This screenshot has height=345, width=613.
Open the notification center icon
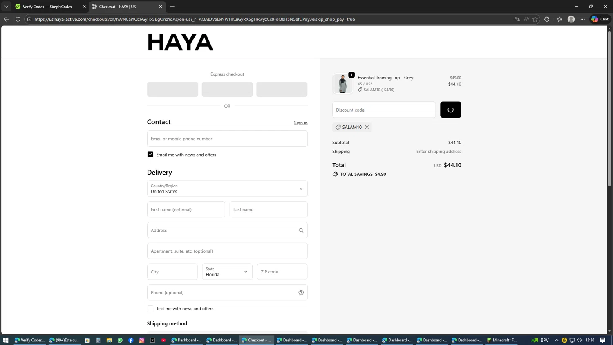[602, 340]
